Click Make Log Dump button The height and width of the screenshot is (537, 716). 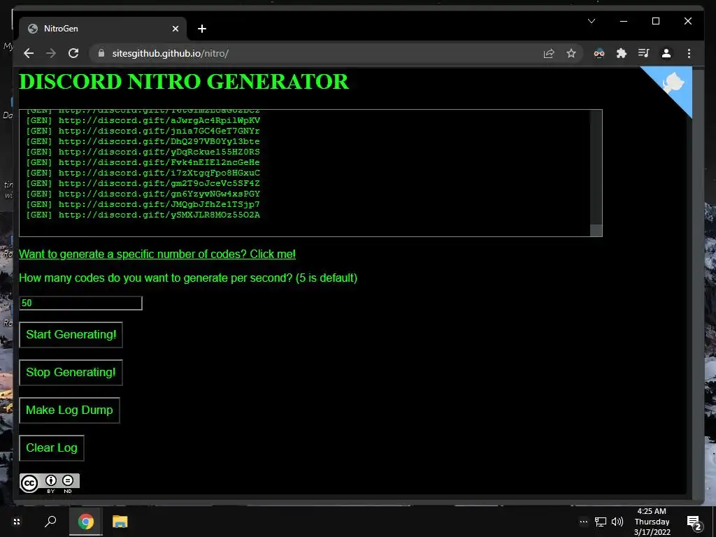tap(69, 410)
